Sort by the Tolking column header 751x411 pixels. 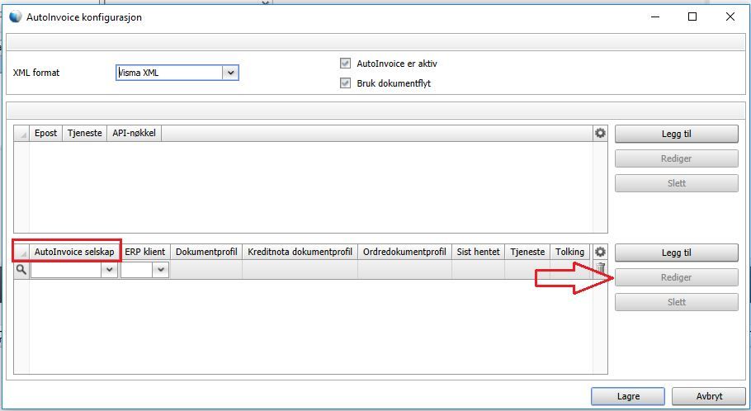[569, 252]
